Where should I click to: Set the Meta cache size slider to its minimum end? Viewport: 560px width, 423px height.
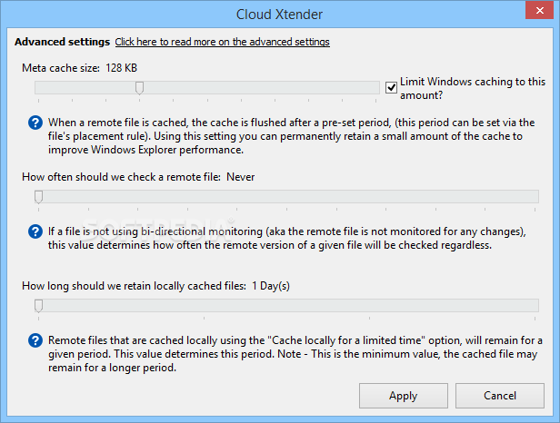point(38,88)
